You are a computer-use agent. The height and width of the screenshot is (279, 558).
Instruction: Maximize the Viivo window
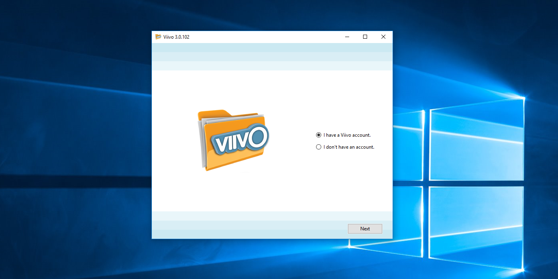(x=365, y=37)
